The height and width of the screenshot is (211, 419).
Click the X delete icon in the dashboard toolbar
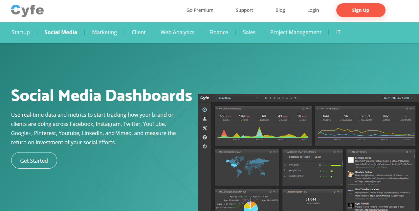click(x=299, y=98)
